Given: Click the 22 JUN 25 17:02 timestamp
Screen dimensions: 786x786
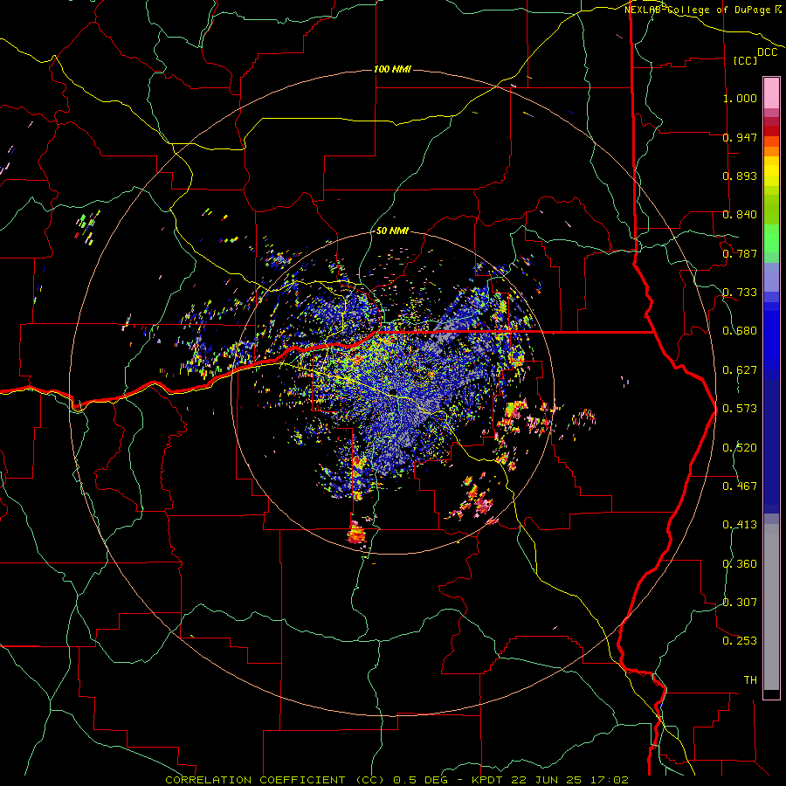Looking at the screenshot, I should click(x=569, y=780).
